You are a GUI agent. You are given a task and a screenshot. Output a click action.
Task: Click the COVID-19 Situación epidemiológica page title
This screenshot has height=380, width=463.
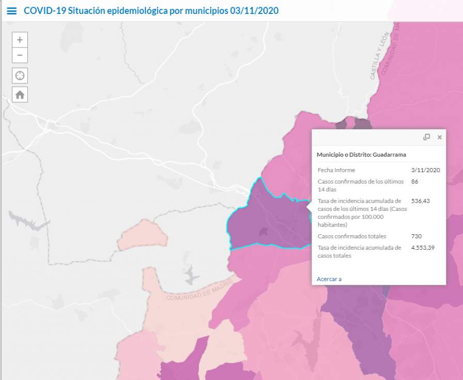pos(152,11)
